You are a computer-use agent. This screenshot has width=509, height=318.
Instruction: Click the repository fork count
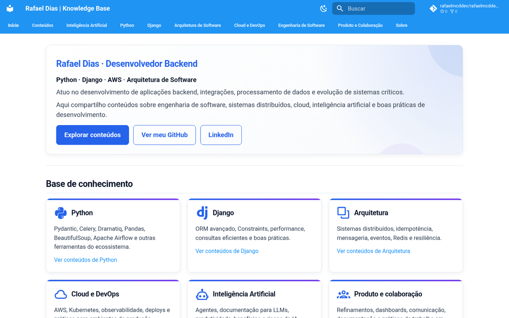453,11
